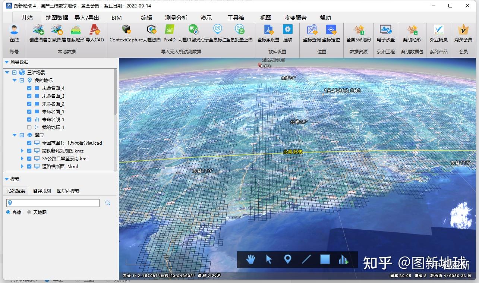Click the 购买会员 icon
Image resolution: width=479 pixels, height=283 pixels.
tap(463, 29)
